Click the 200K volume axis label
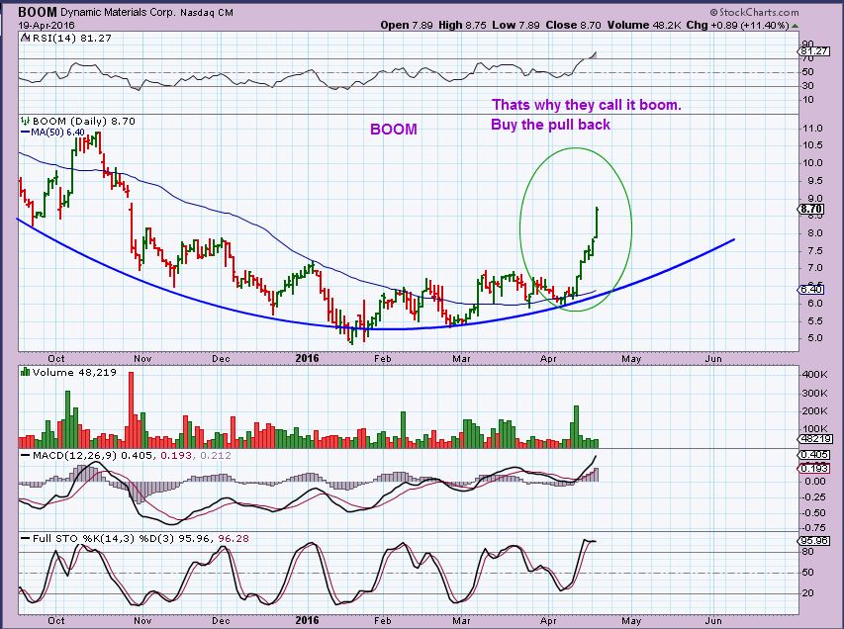844x629 pixels. tap(815, 411)
